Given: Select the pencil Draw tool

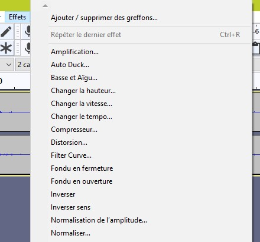Looking at the screenshot, I should (6, 31).
